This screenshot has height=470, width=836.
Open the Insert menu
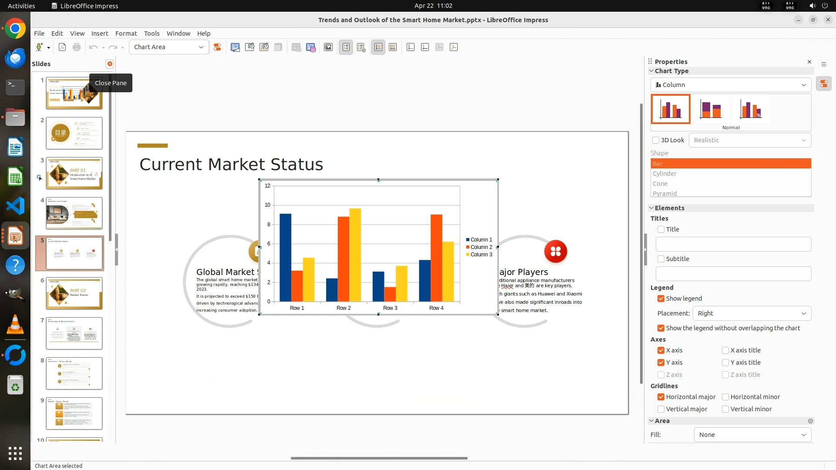pos(99,34)
